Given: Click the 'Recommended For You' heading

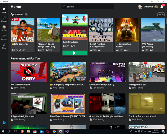Looking at the screenshot, I should [25, 58].
